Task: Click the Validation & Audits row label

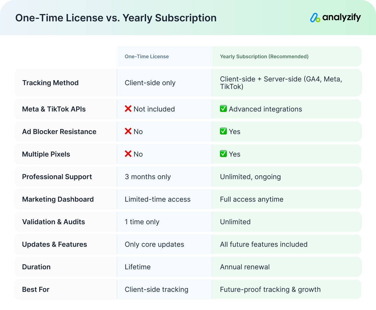Action: tap(54, 222)
